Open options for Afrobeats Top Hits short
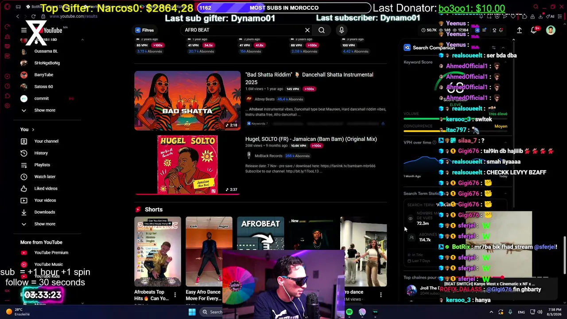This screenshot has height=319, width=567. [x=175, y=295]
